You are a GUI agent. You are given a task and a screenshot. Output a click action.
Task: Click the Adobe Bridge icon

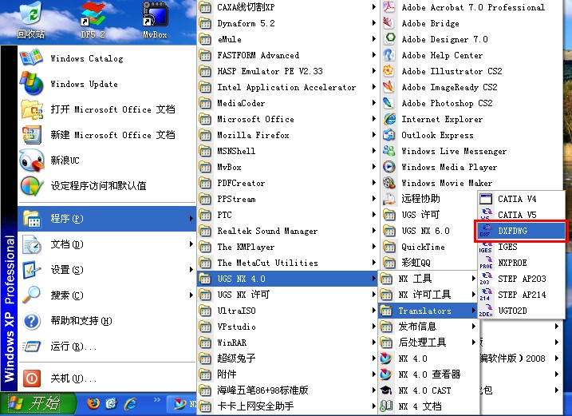pos(389,23)
